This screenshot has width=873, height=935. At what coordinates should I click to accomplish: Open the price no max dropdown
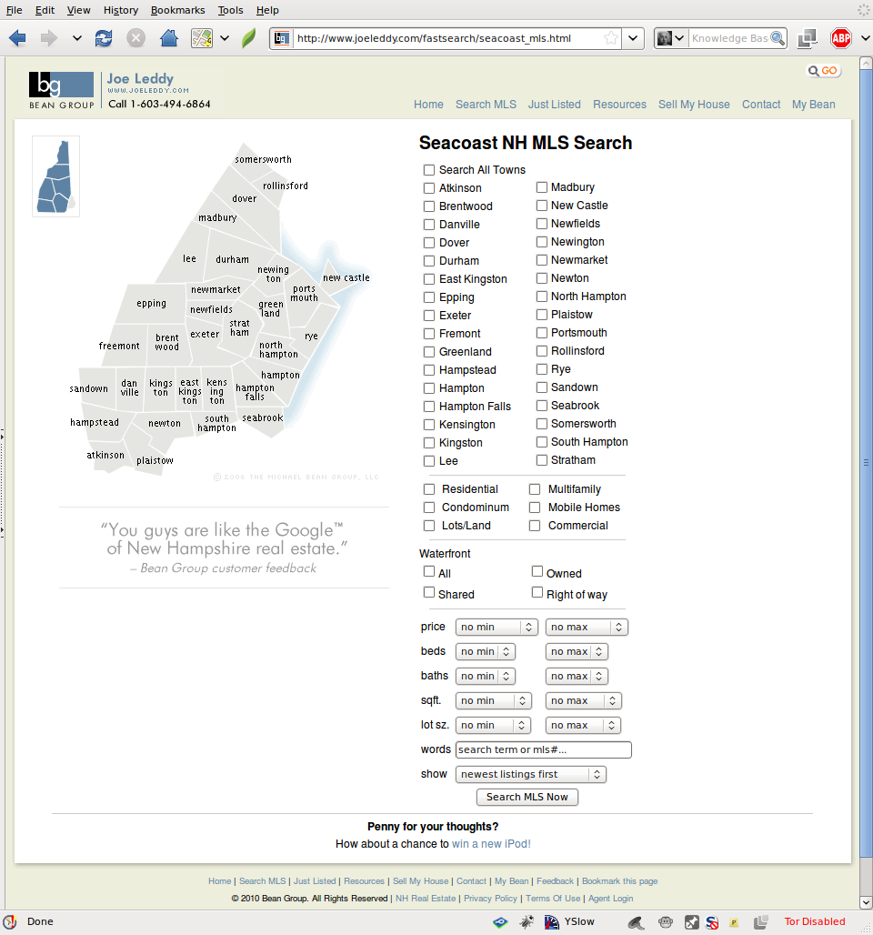click(587, 628)
